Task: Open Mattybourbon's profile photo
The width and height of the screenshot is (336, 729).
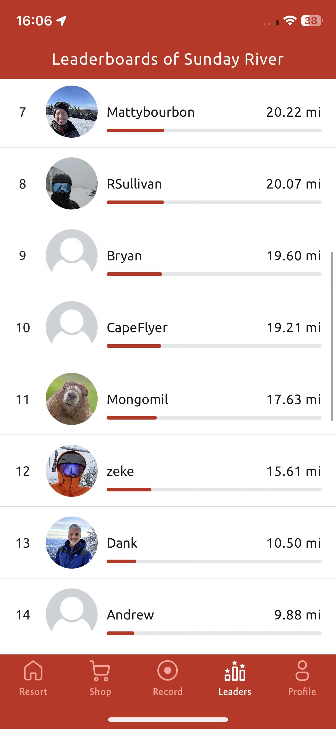Action: click(72, 112)
